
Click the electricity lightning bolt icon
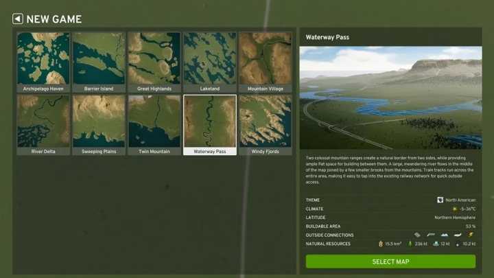click(x=471, y=235)
